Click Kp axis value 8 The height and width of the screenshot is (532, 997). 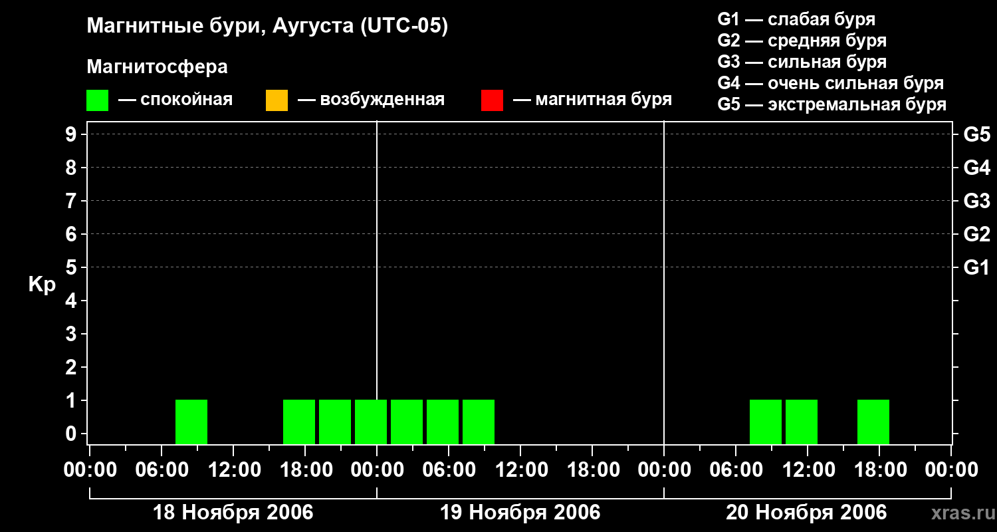click(x=72, y=168)
